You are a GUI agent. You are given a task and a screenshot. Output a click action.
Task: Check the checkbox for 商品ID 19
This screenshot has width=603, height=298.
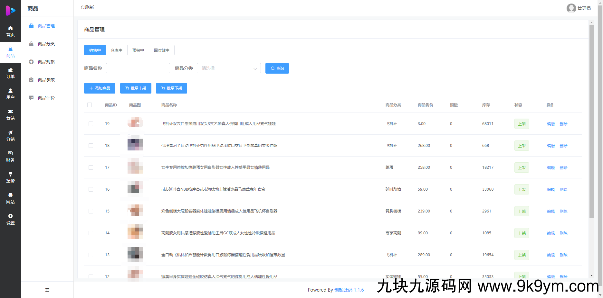[91, 124]
